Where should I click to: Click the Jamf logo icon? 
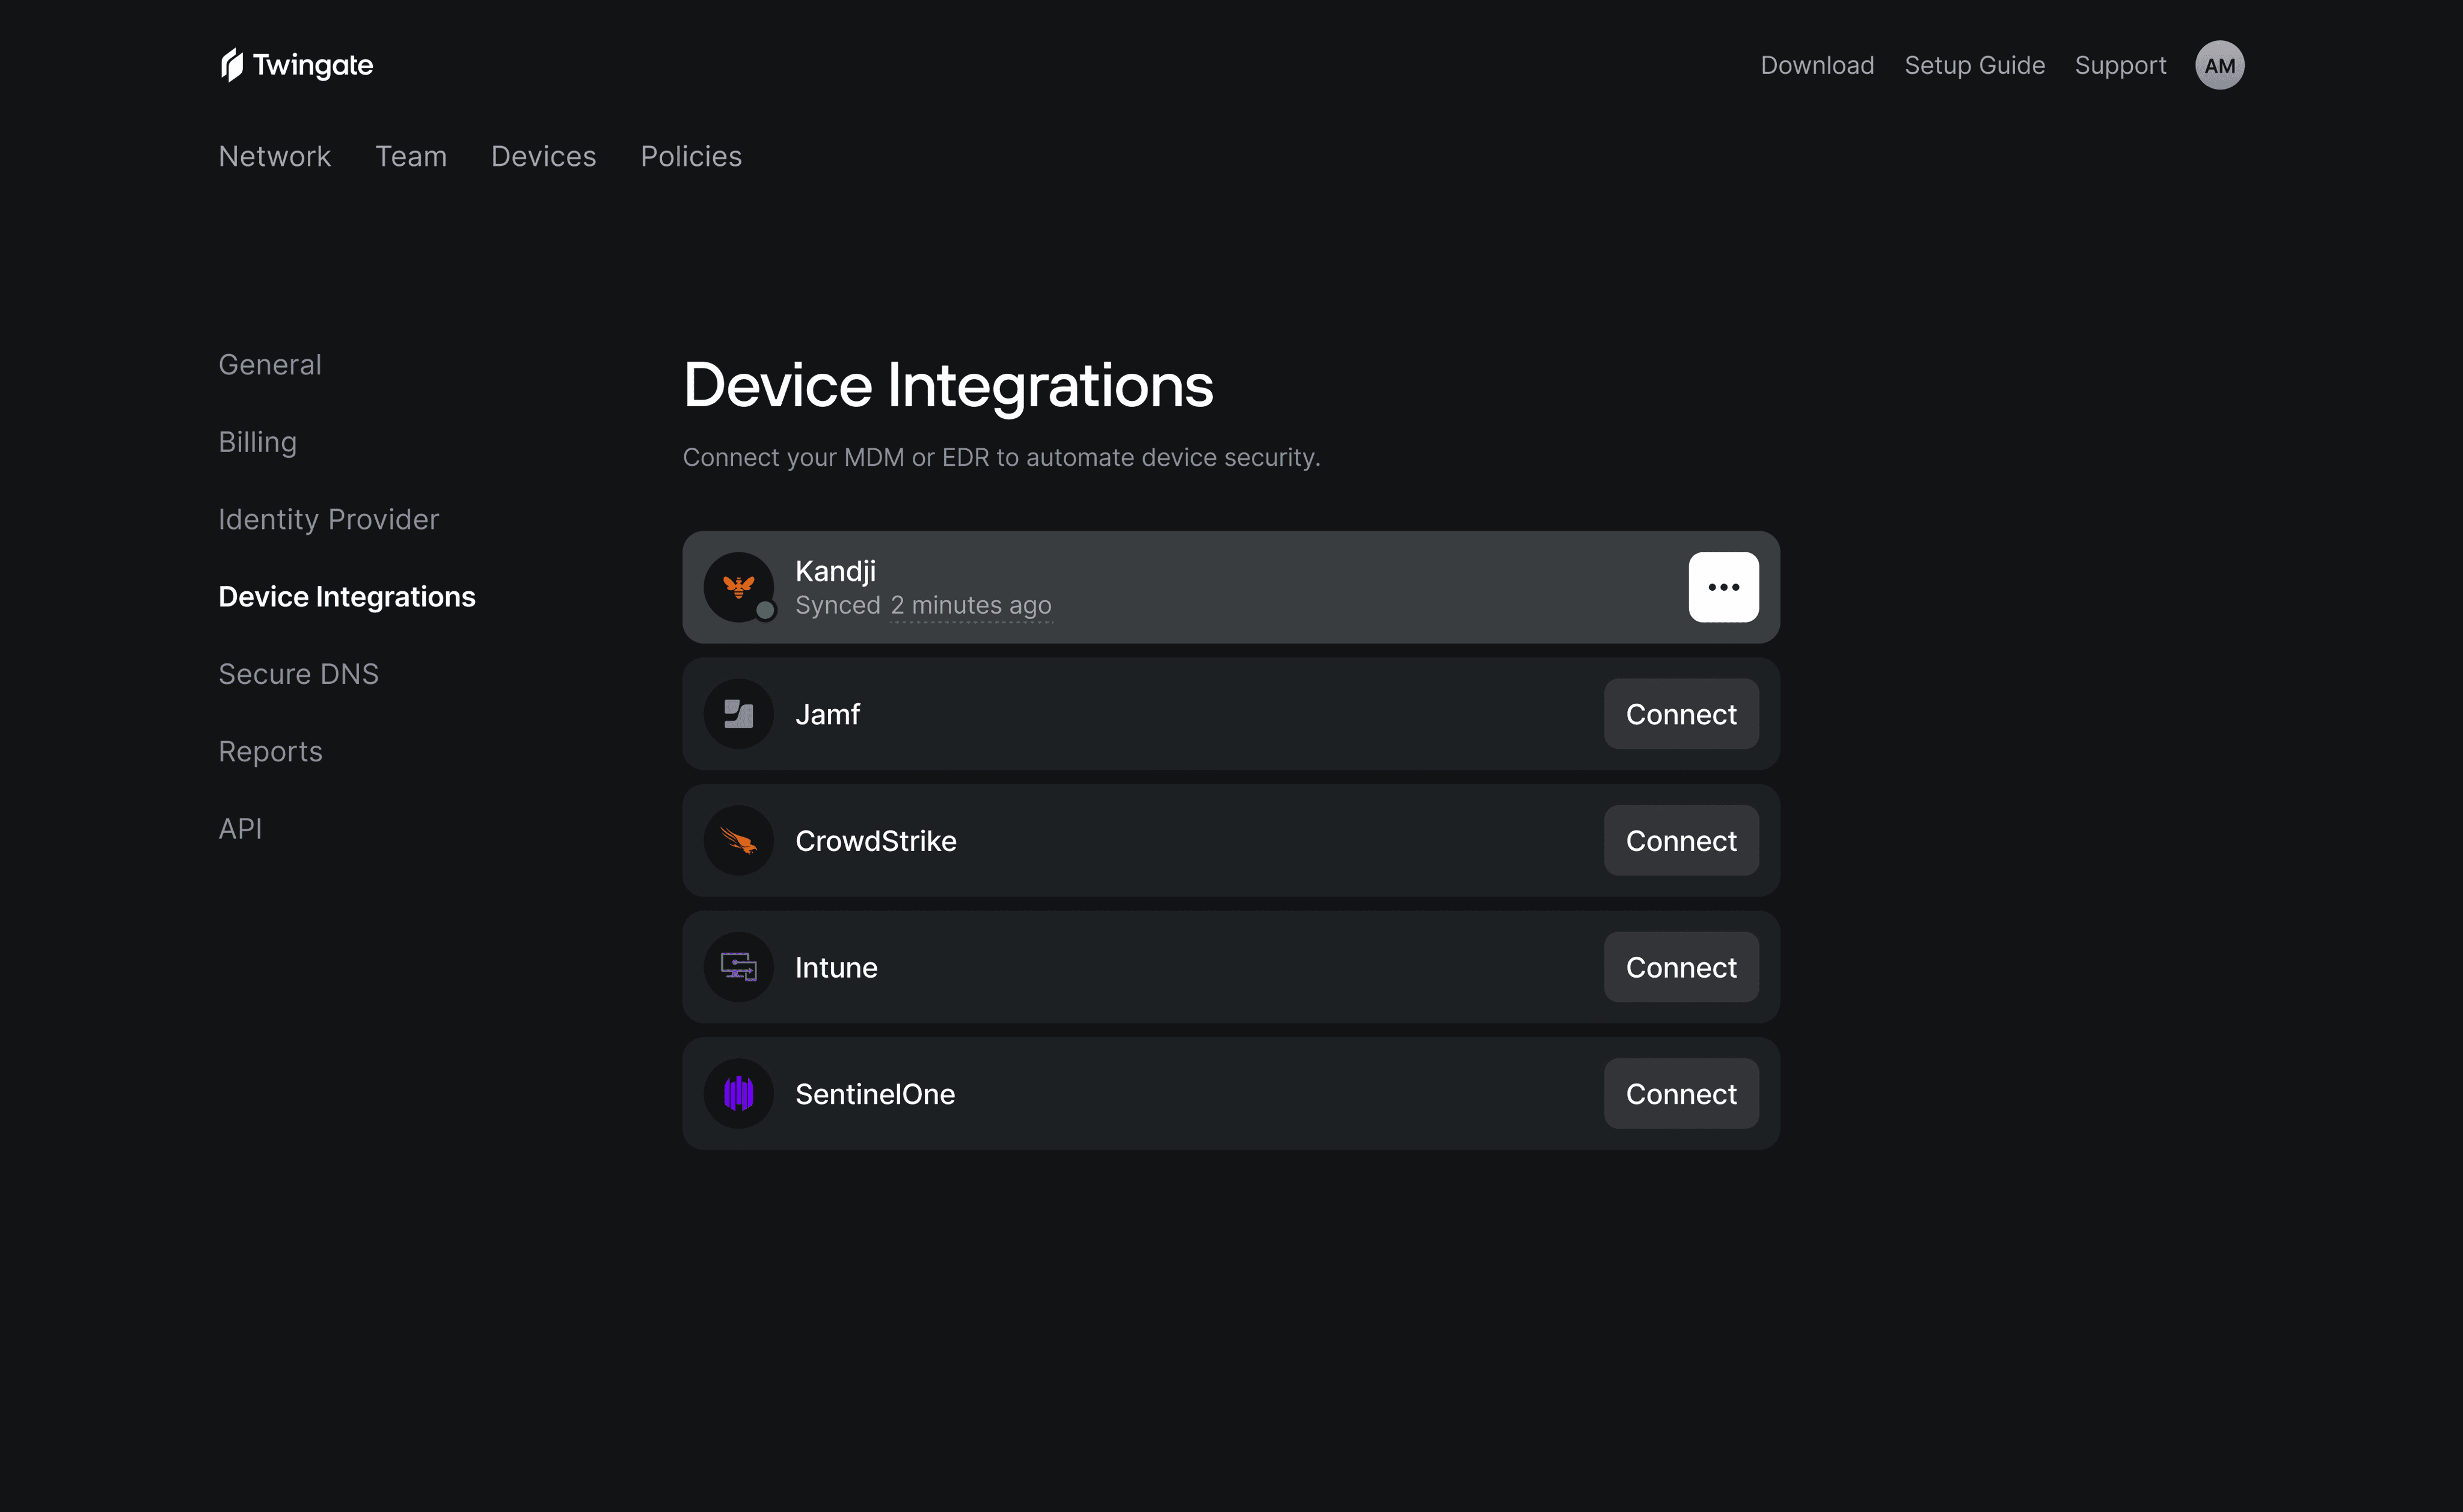(x=738, y=714)
